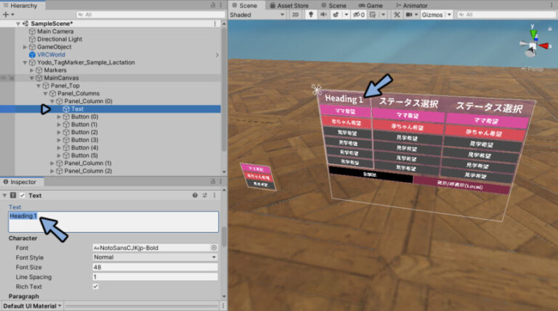Switch to second Scene tab

pyautogui.click(x=333, y=5)
